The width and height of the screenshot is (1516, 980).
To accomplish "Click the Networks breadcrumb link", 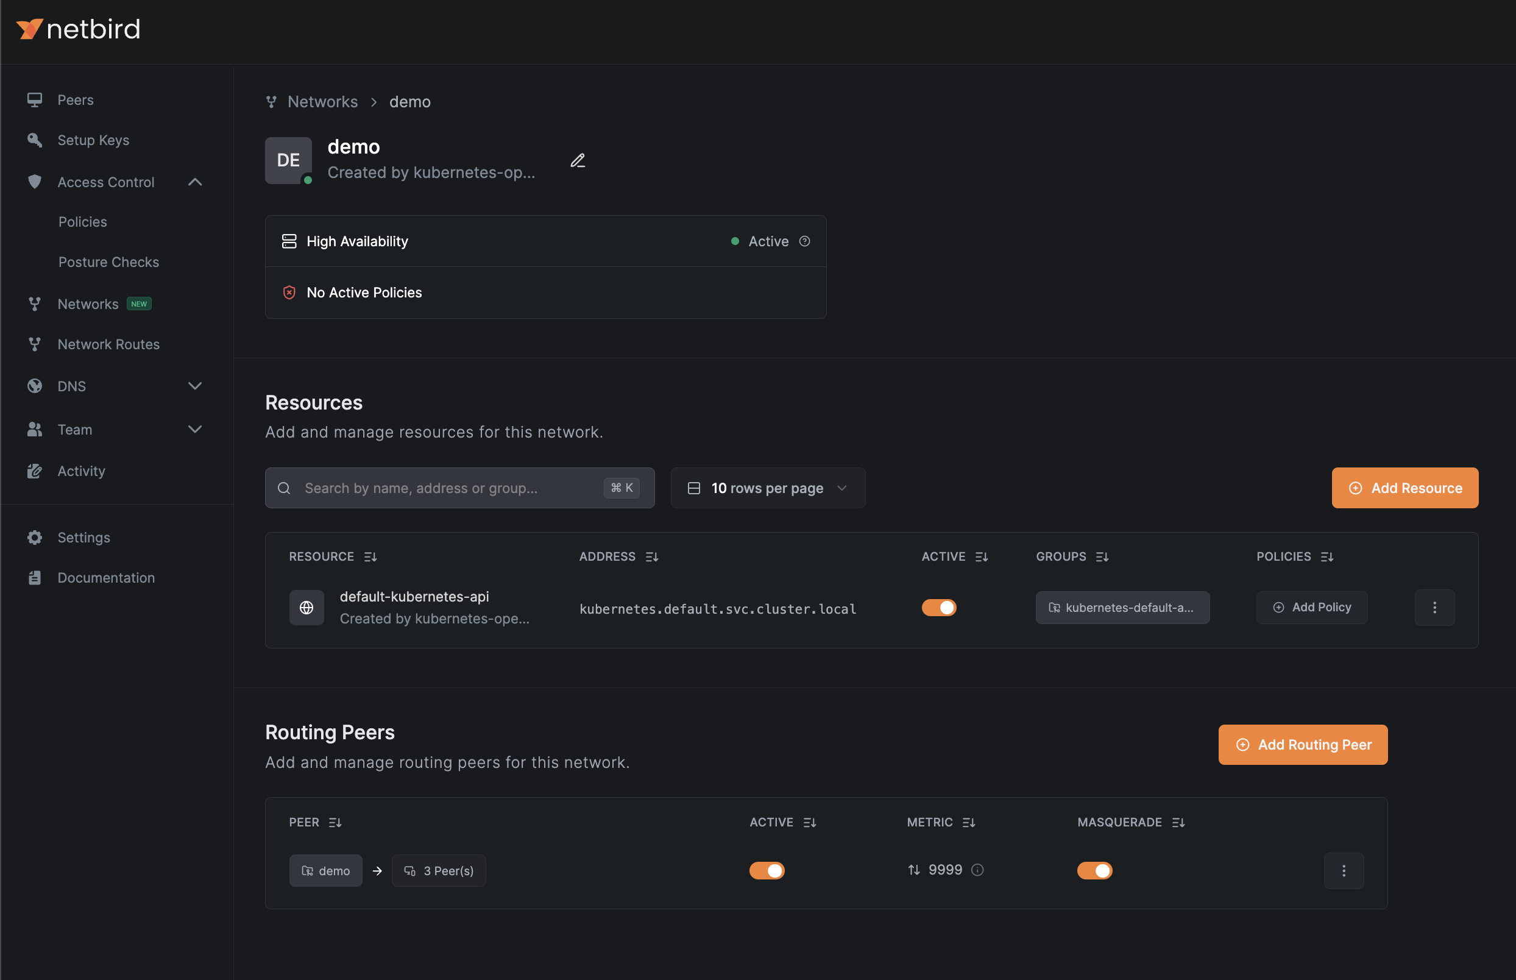I will click(x=322, y=102).
